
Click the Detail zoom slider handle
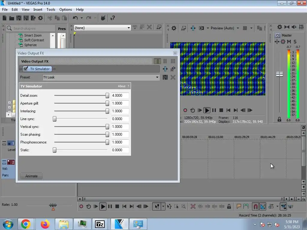pyautogui.click(x=107, y=96)
